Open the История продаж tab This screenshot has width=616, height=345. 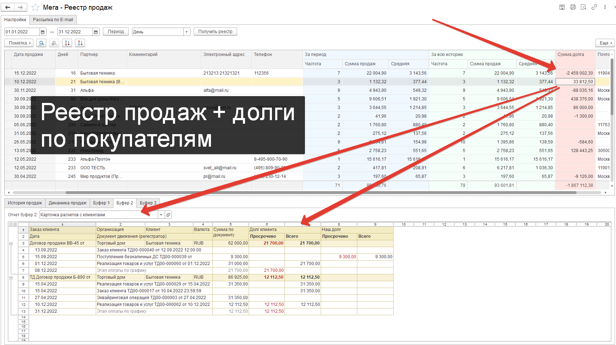click(25, 203)
